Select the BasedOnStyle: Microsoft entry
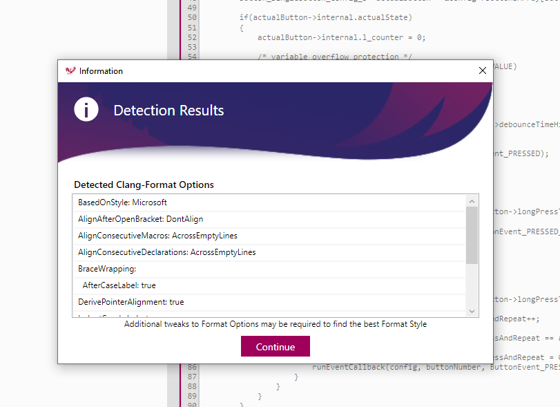This screenshot has width=560, height=407. pos(122,202)
